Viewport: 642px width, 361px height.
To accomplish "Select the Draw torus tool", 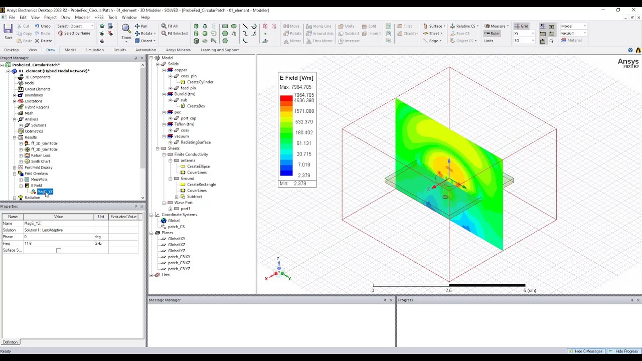I will (205, 41).
